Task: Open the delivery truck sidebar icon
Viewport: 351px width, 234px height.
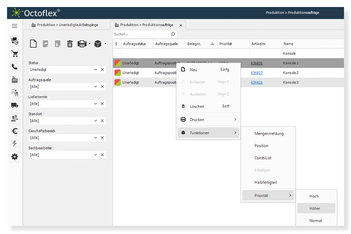Action: click(15, 105)
